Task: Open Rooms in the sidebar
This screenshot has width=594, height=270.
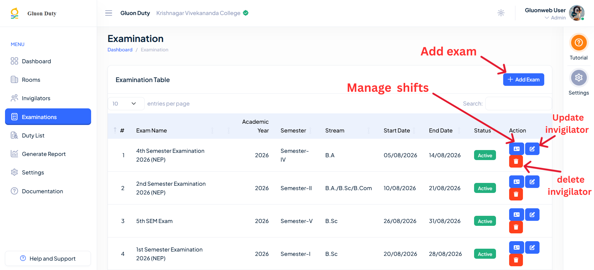Action: click(x=48, y=80)
